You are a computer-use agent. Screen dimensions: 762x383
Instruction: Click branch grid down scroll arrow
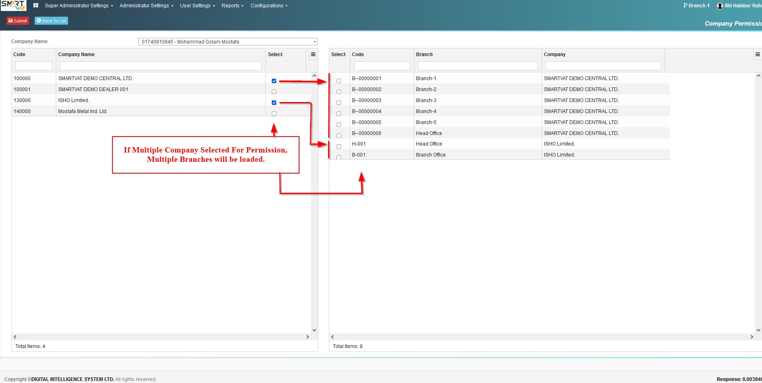[758, 330]
